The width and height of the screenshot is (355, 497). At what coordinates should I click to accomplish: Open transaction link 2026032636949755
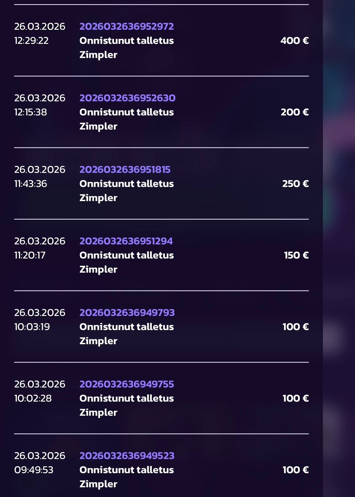127,384
